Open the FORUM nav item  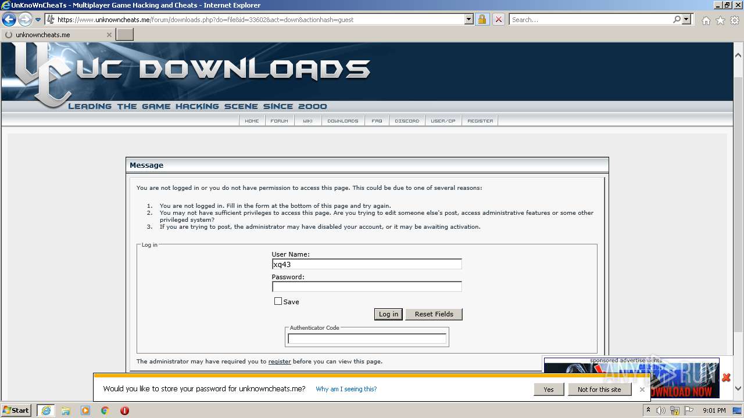(279, 121)
